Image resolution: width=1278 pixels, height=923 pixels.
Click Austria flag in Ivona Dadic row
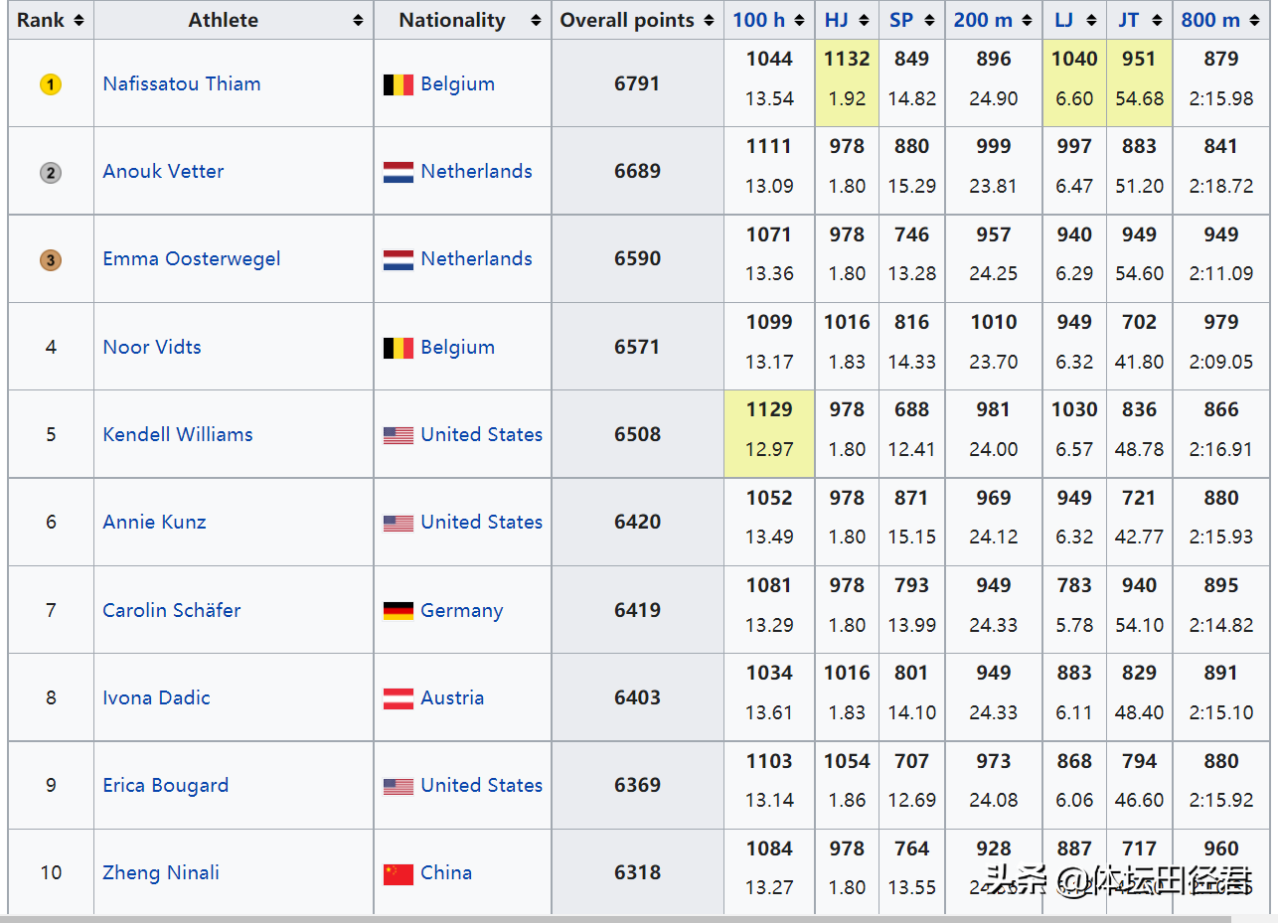tap(399, 698)
